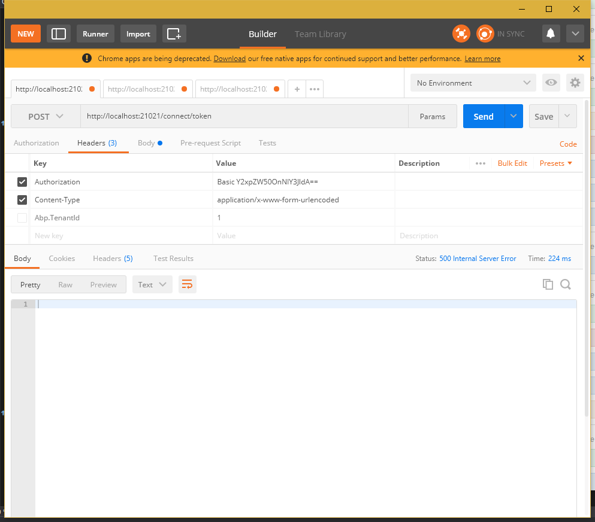The image size is (595, 522).
Task: Click the Send button
Action: click(x=483, y=116)
